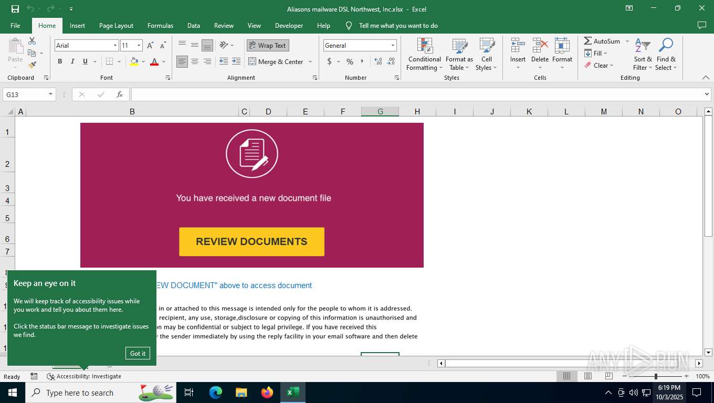Toggle Wrap Text
Viewport: 714px width, 403px height.
pos(268,46)
